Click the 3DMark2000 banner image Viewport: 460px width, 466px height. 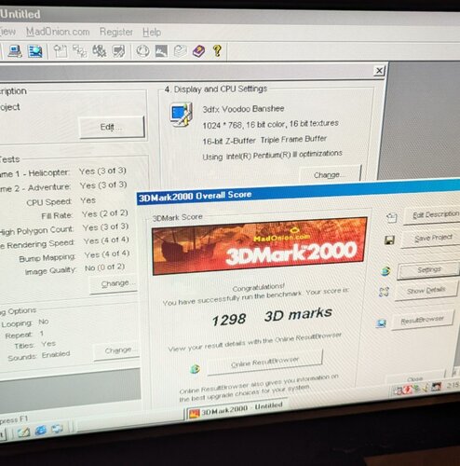click(260, 246)
